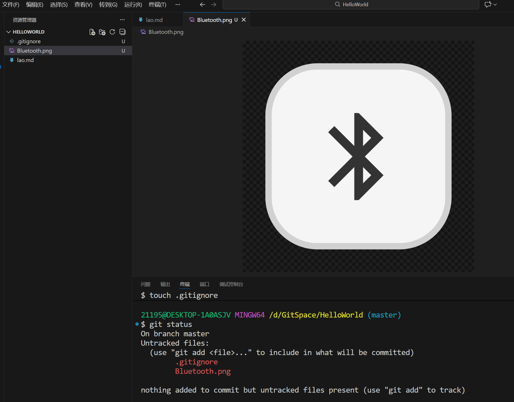Screen dimensions: 514x402
Task: Open the chat icon in title bar
Action: click(488, 5)
